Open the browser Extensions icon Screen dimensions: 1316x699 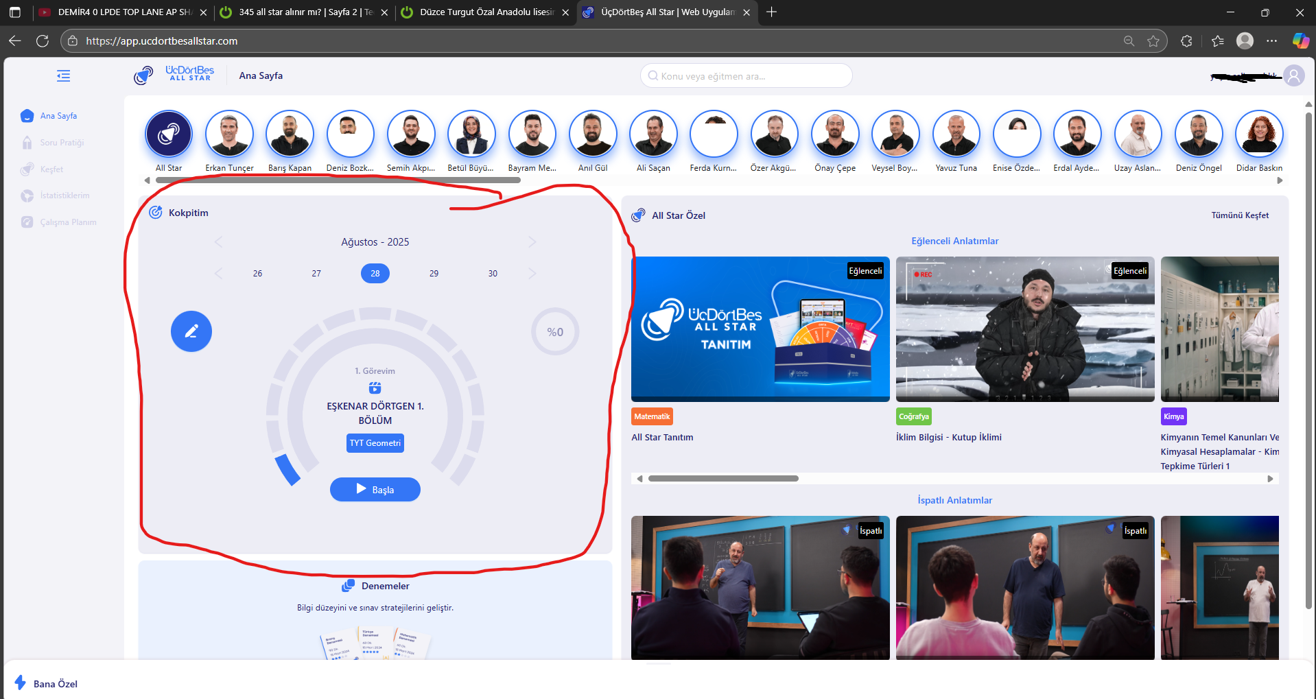[1186, 41]
